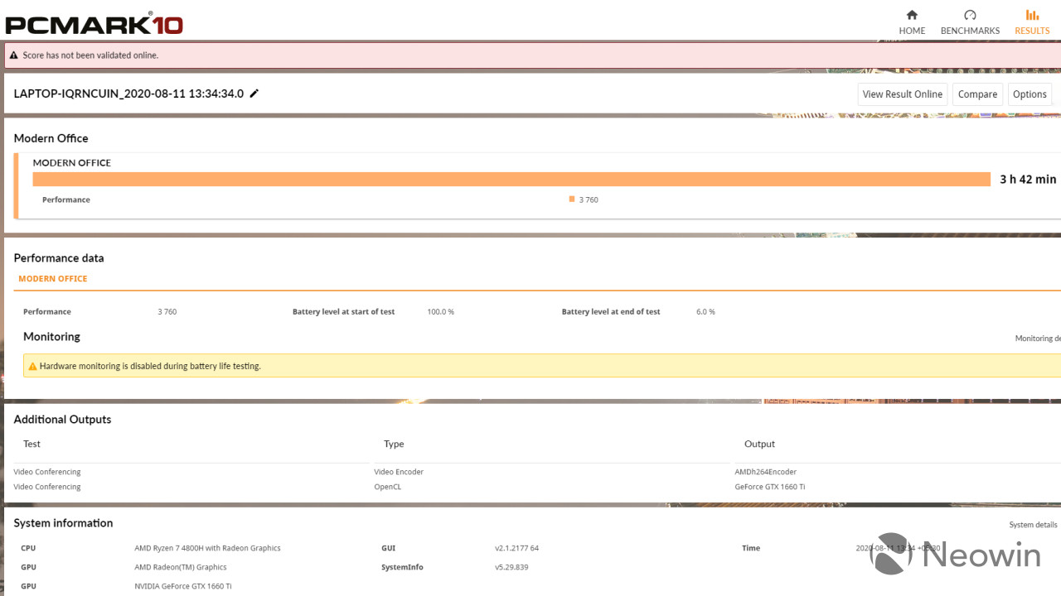The image size is (1061, 596).
Task: Click the Type column header
Action: point(394,445)
